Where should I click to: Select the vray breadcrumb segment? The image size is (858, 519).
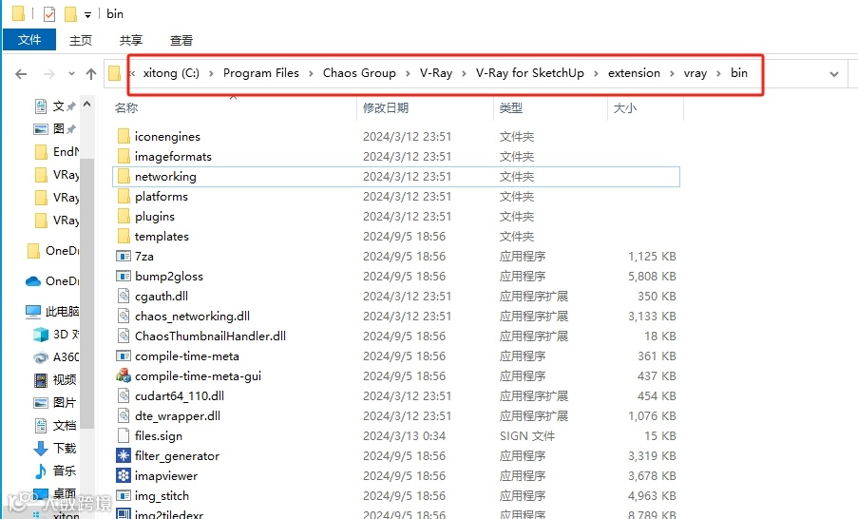click(x=696, y=73)
